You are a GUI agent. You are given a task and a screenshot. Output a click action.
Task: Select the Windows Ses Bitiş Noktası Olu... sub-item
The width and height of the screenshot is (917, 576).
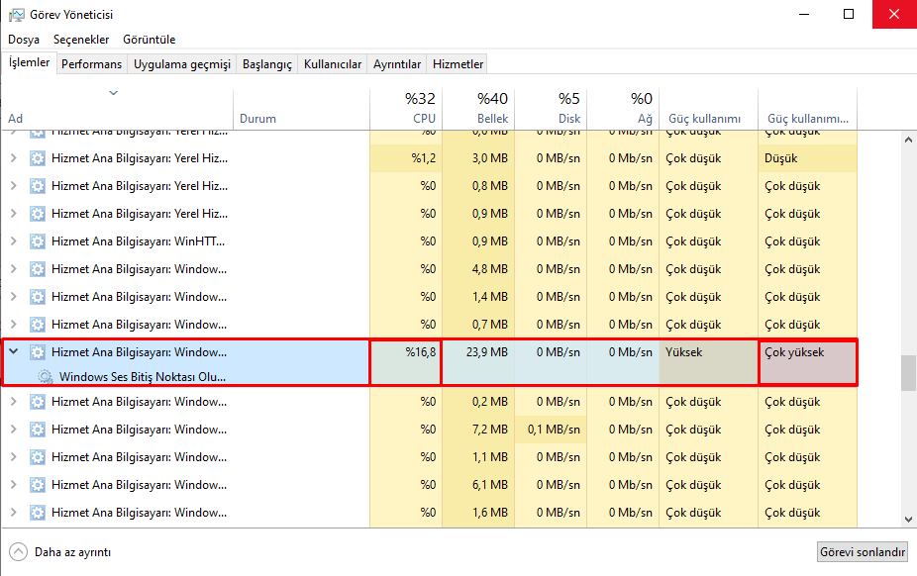[x=143, y=377]
